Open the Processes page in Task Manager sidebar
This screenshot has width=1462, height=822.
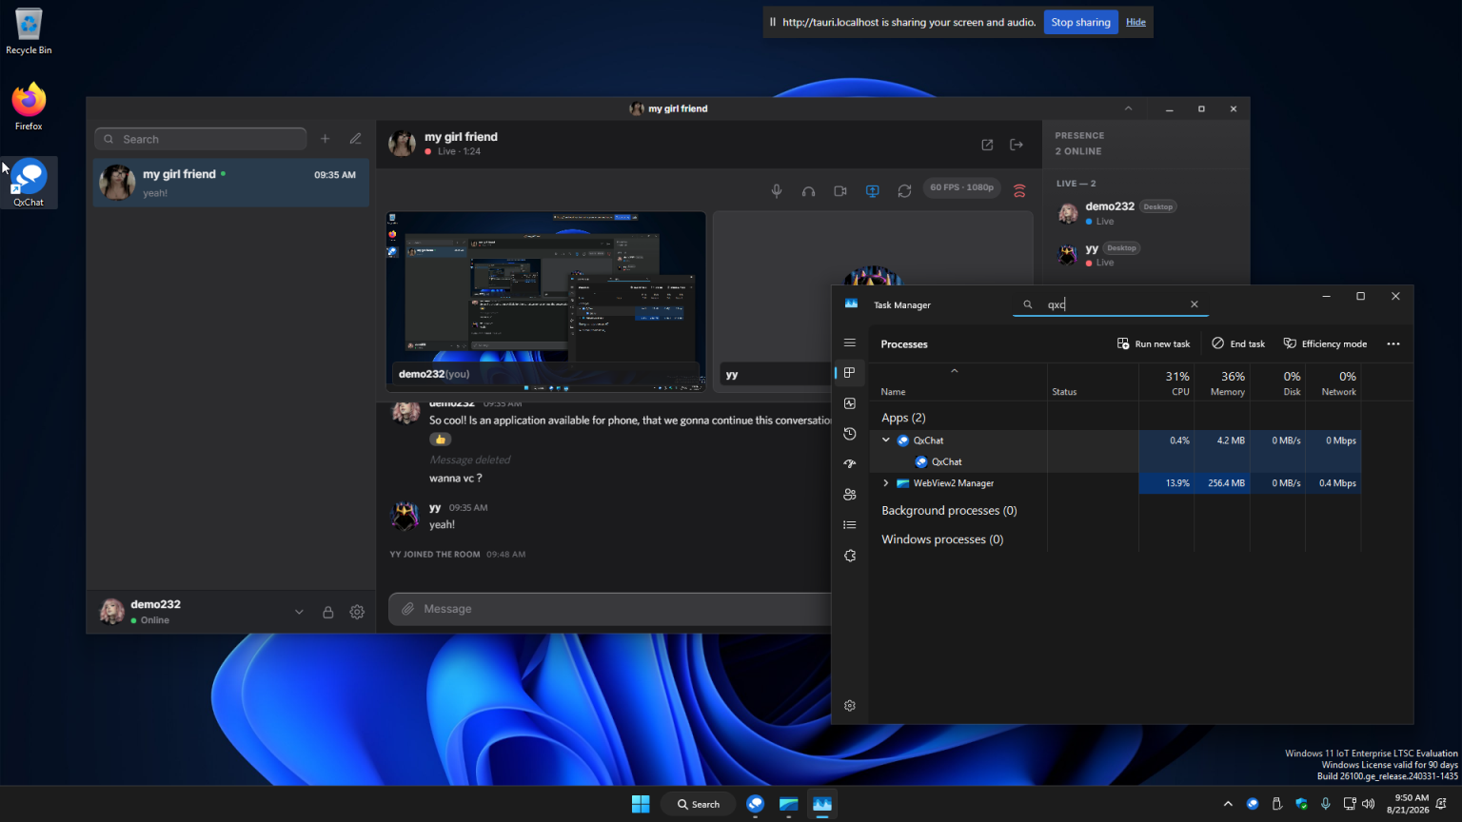click(850, 373)
